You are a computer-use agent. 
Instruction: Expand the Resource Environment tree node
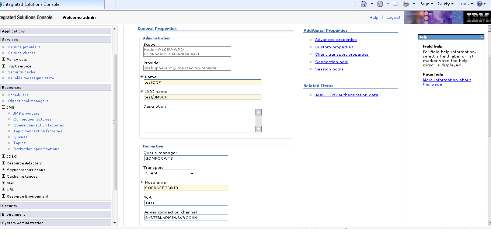click(4, 196)
